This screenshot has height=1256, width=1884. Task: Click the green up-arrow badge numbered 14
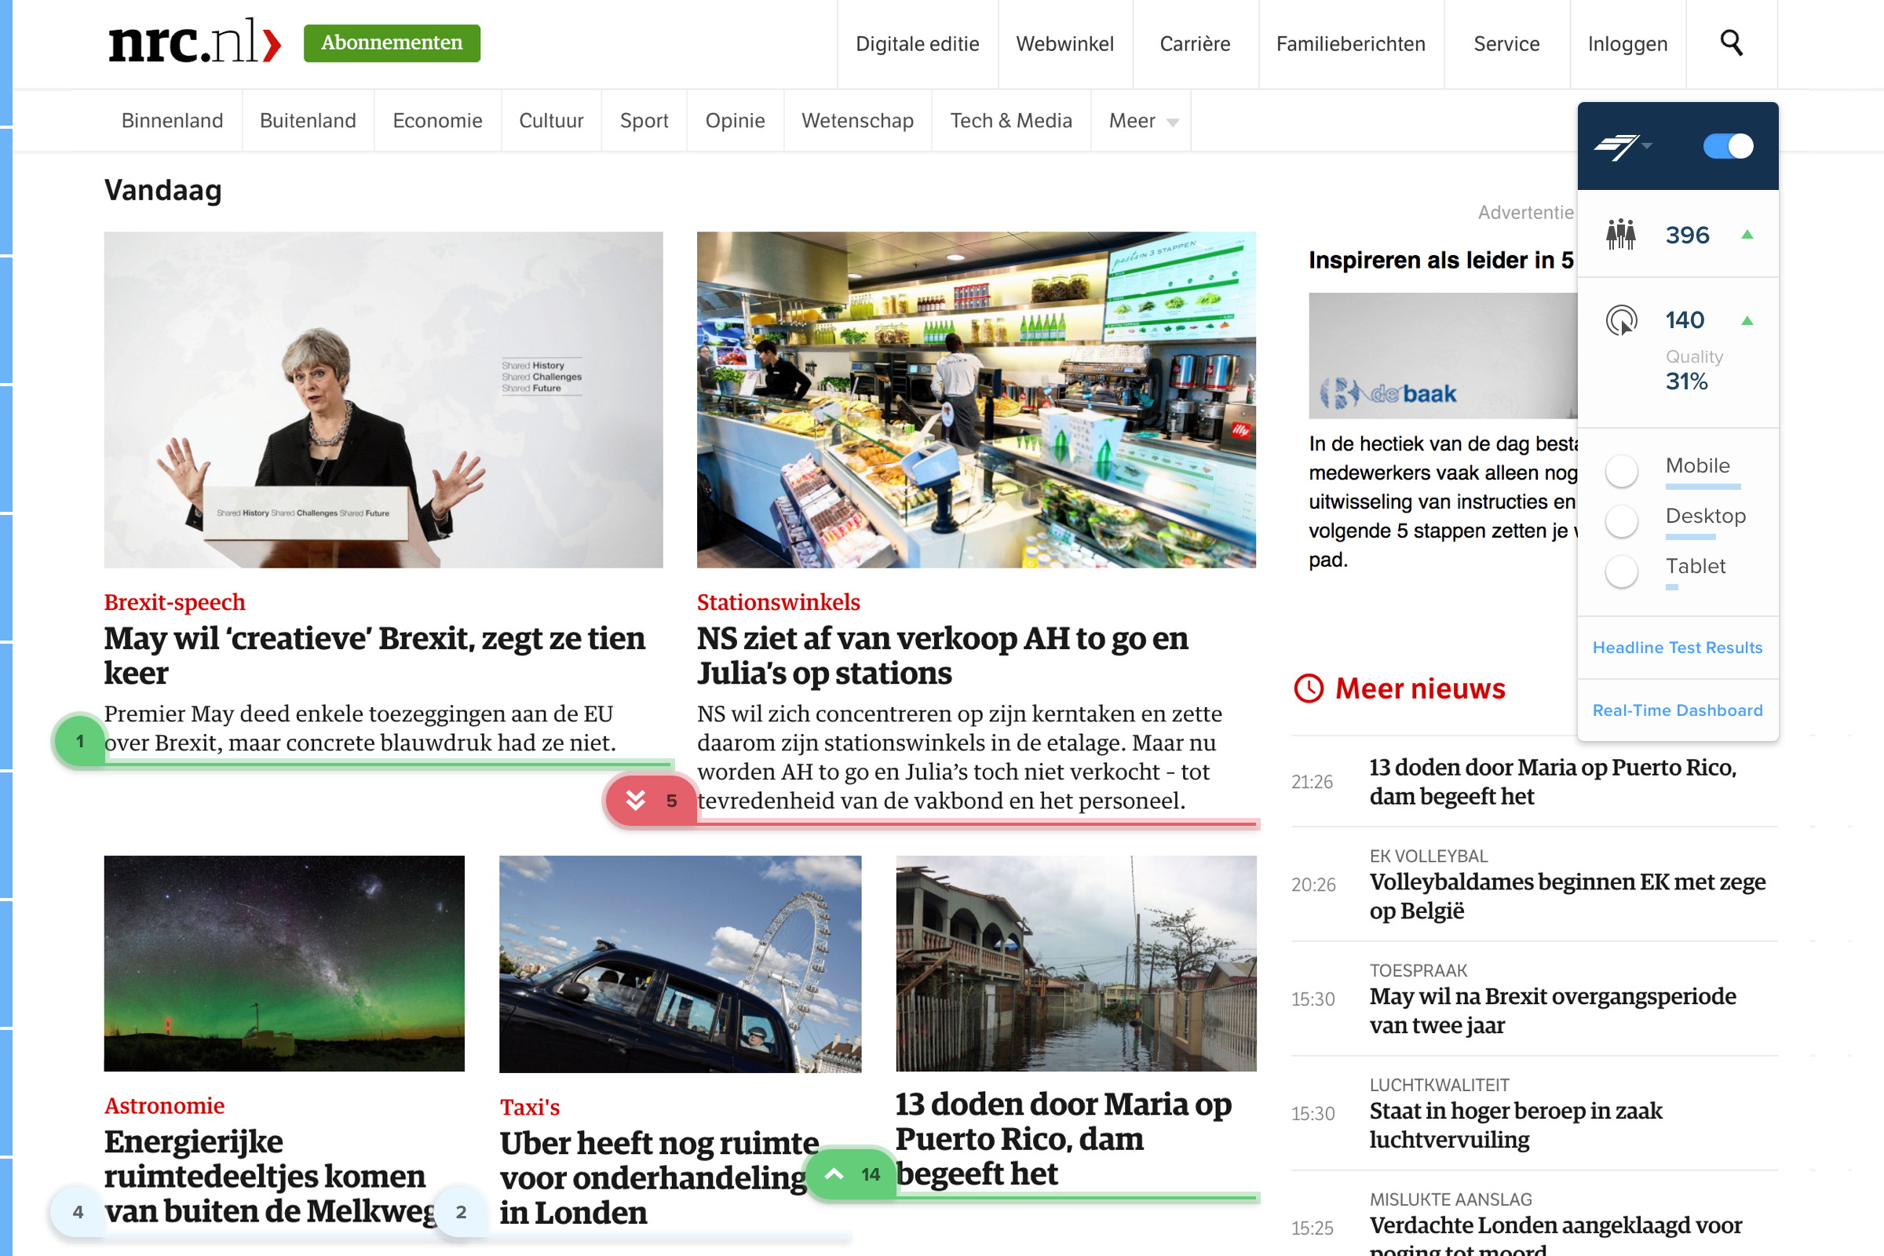[x=853, y=1174]
